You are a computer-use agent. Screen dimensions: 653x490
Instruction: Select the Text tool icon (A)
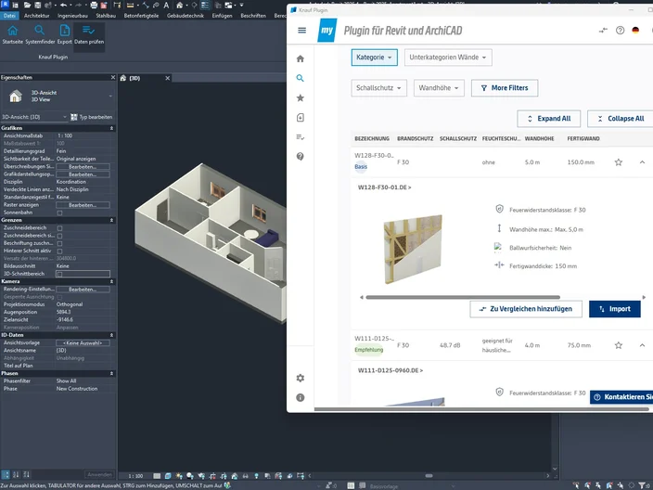pos(166,5)
